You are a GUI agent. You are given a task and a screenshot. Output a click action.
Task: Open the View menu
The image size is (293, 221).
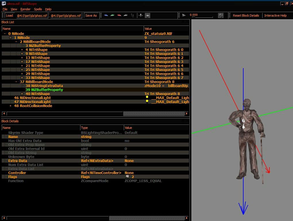(x=14, y=9)
